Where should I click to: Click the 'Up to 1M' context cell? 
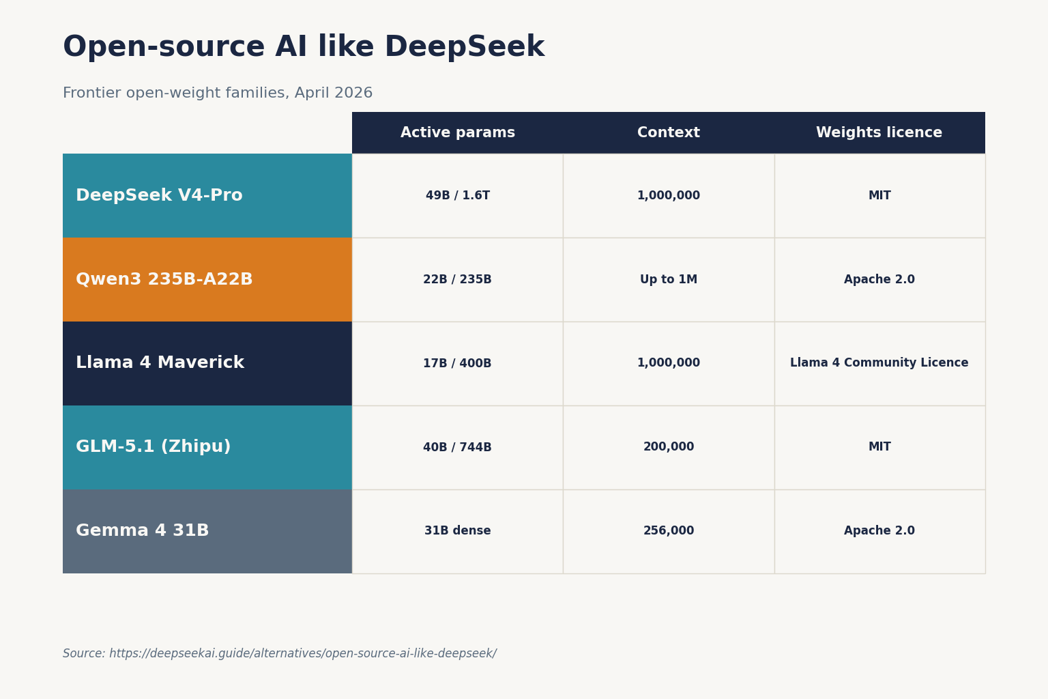coord(669,280)
